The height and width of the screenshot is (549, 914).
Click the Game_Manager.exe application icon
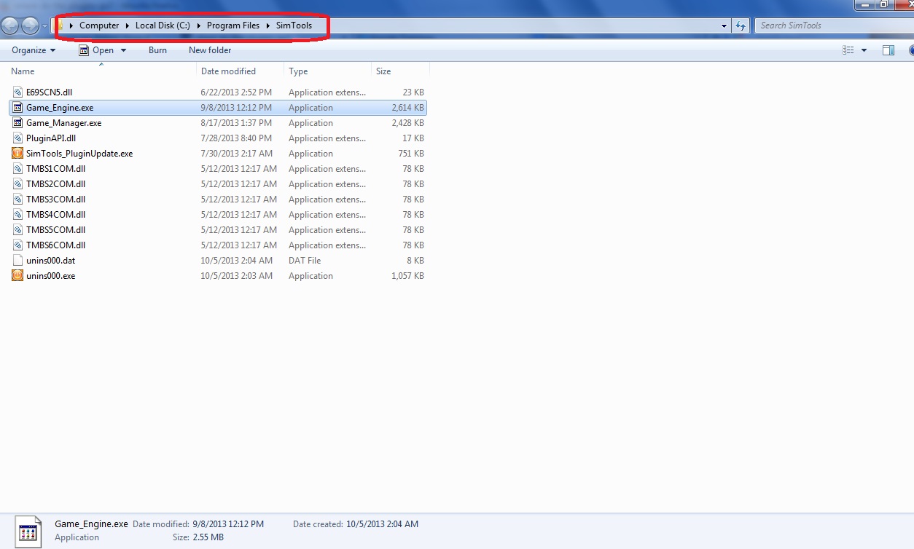pyautogui.click(x=17, y=123)
